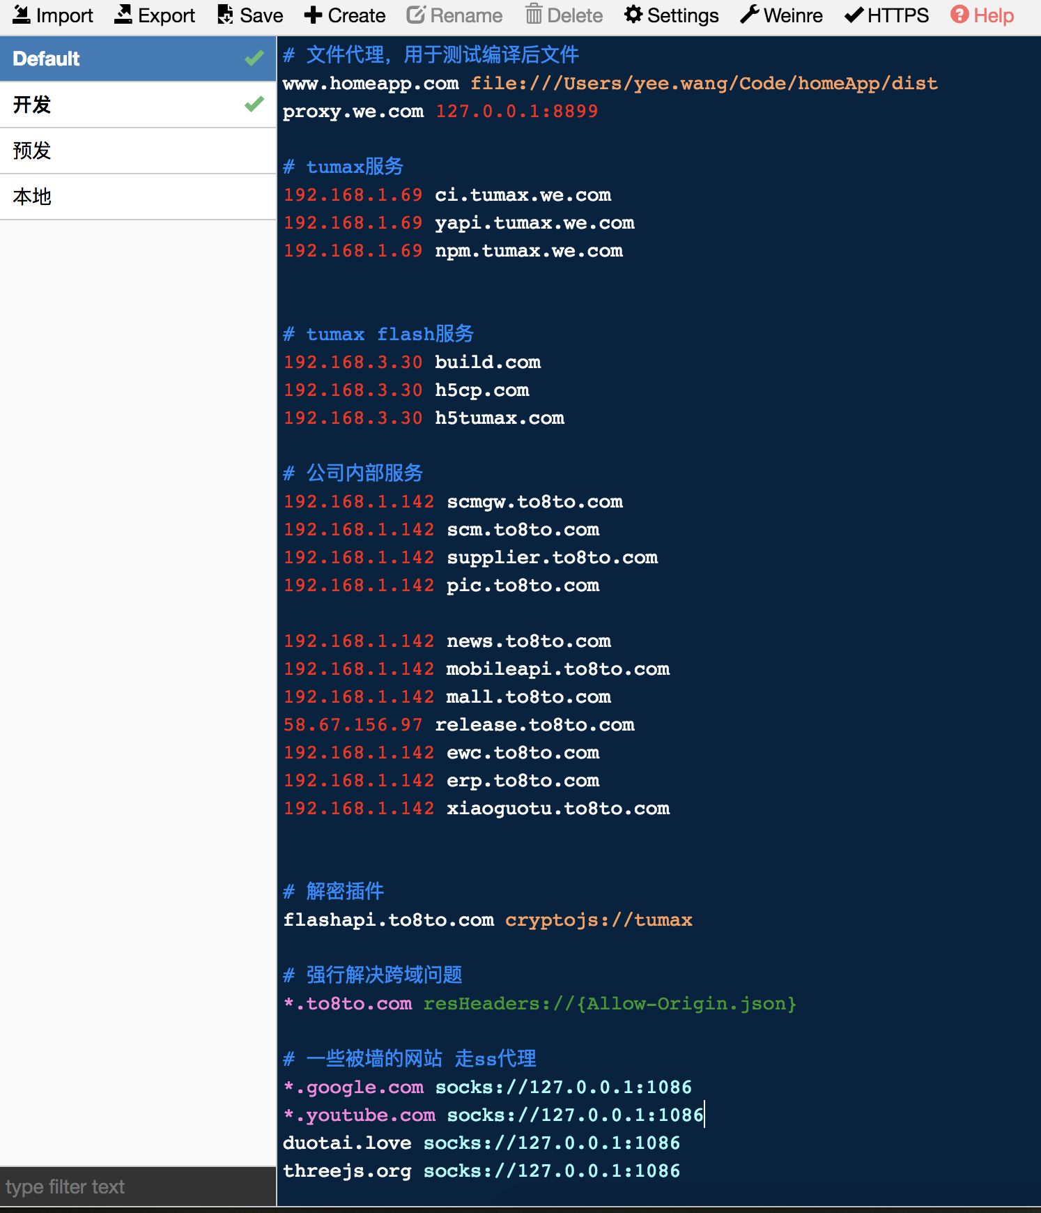Click the Rename pencil icon
Screen dimensions: 1041x1213
416,15
